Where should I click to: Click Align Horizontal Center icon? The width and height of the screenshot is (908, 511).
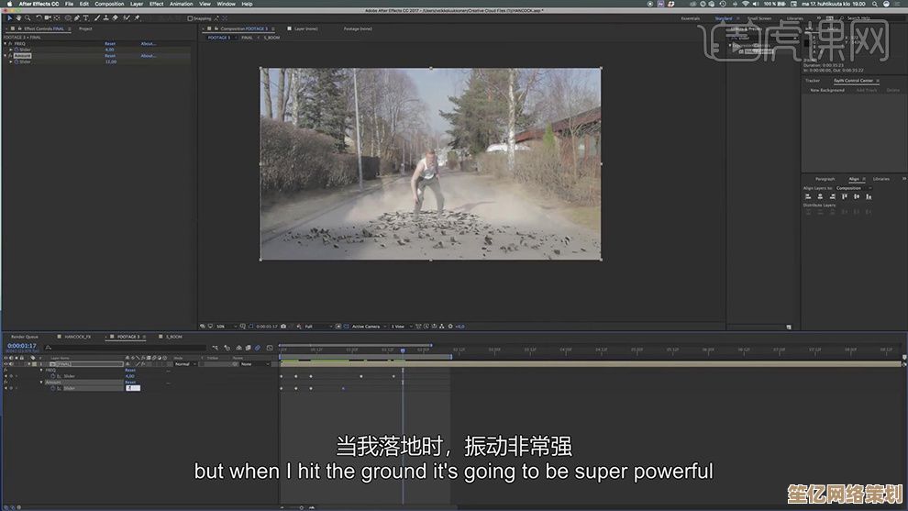820,197
